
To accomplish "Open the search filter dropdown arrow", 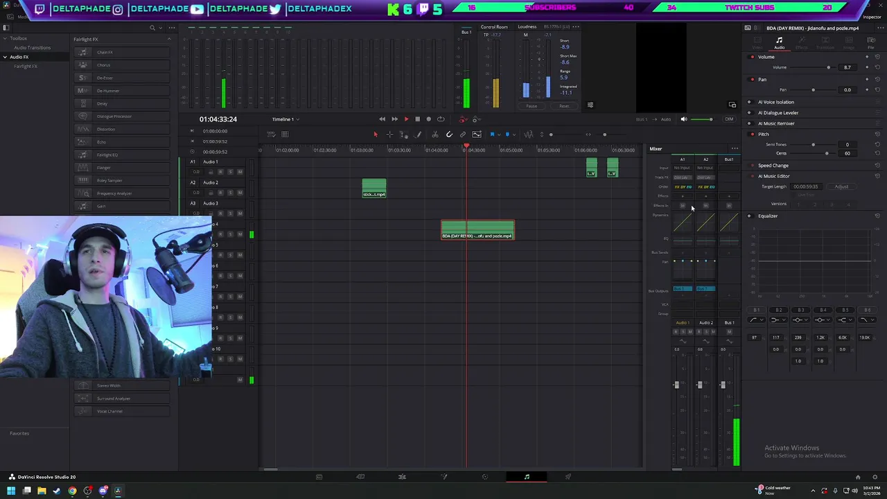I will (161, 28).
